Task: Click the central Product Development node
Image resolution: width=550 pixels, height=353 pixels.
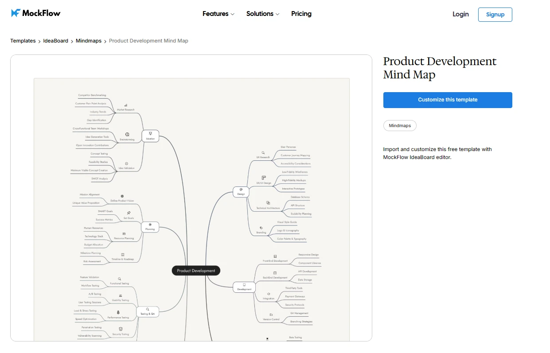Action: pyautogui.click(x=196, y=271)
